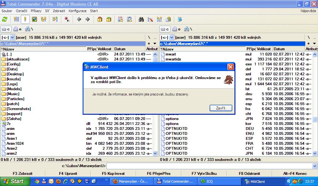Select the [aktualizace] folder in left panel
The image size is (318, 186).
pyautogui.click(x=18, y=59)
